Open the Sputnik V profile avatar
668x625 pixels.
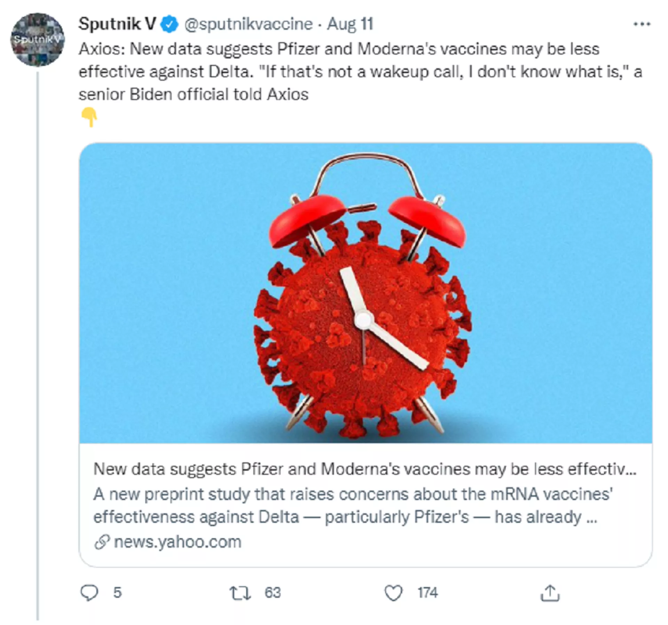[x=38, y=40]
